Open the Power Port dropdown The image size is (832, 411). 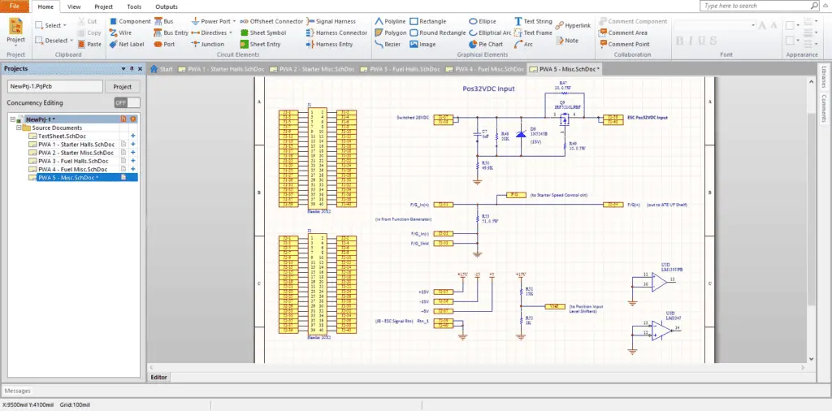pyautogui.click(x=234, y=21)
